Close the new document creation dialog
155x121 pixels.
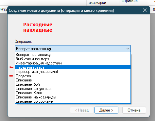(x=145, y=10)
